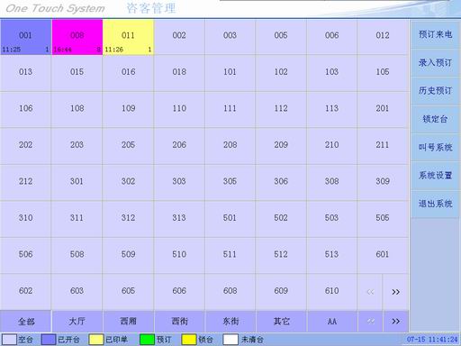Select empty table 305
The height and width of the screenshot is (346, 461).
(x=230, y=182)
